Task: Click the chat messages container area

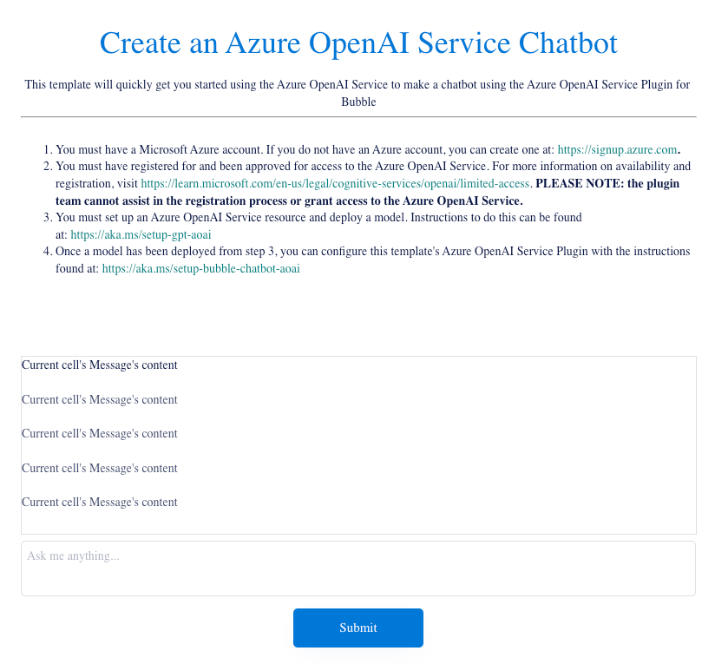Action: coord(357,444)
